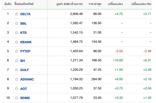Open BDMS ticker link
Image resolution: width=156 pixels, height=103 pixels.
25,98
